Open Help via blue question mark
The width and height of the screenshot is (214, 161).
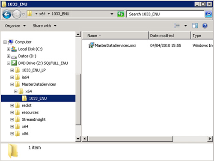click(x=205, y=26)
